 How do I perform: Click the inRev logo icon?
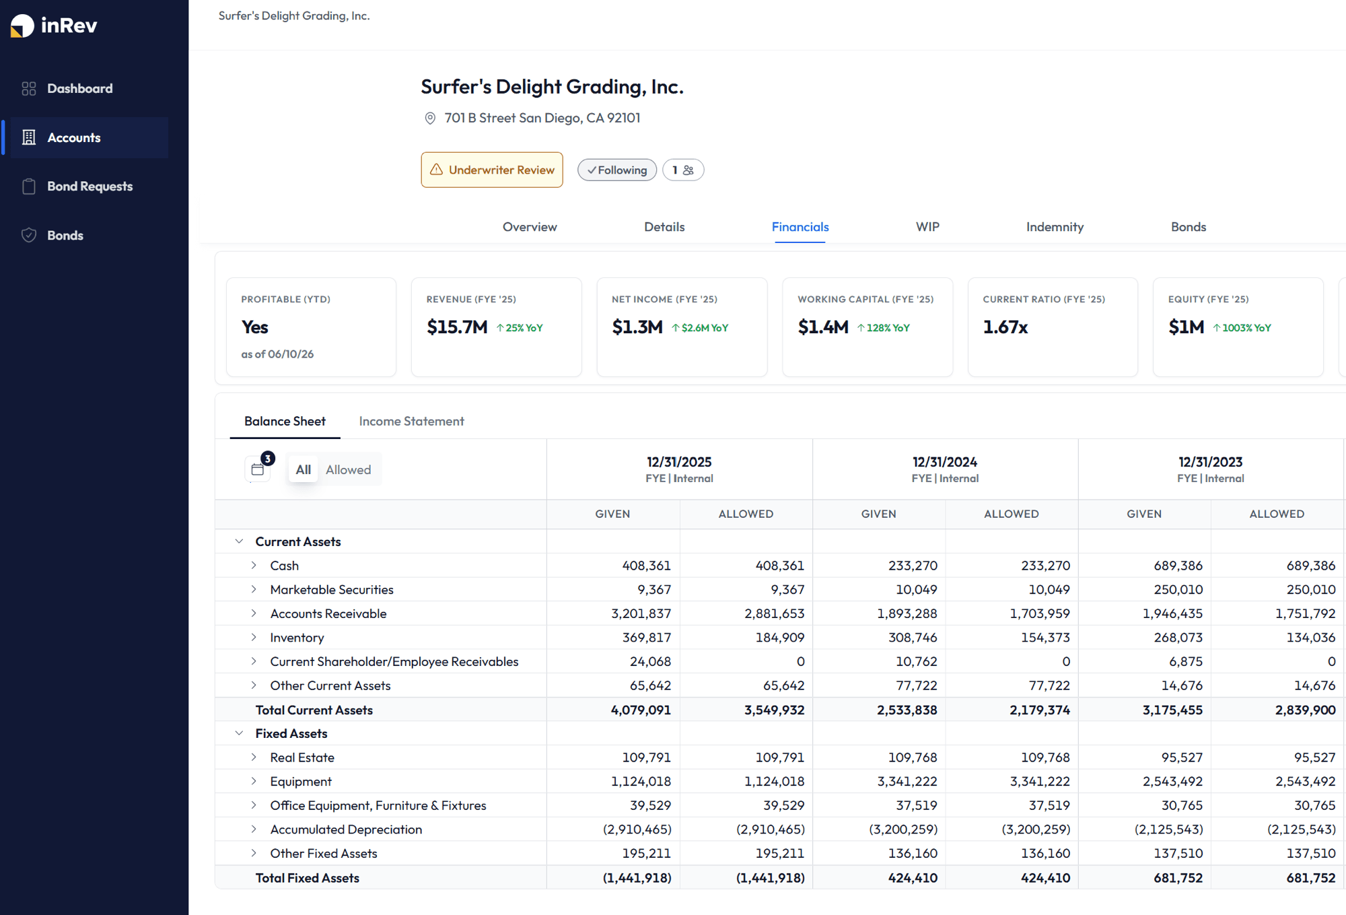pos(22,26)
